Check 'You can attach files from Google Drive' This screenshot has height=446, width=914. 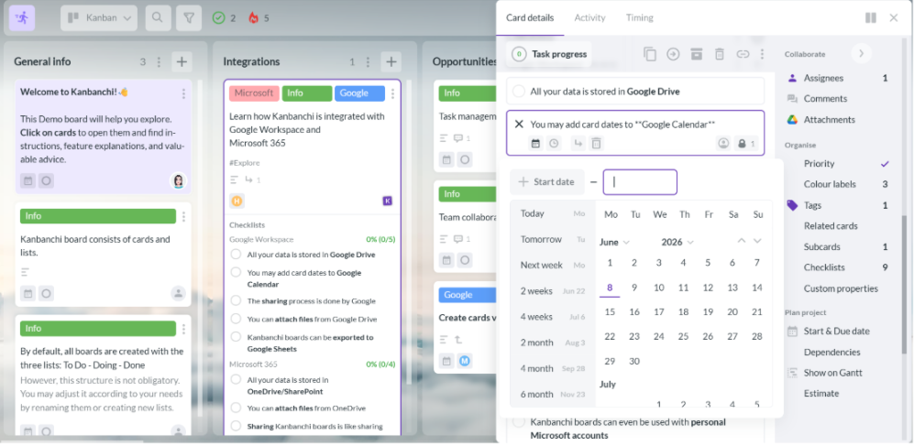click(x=237, y=319)
